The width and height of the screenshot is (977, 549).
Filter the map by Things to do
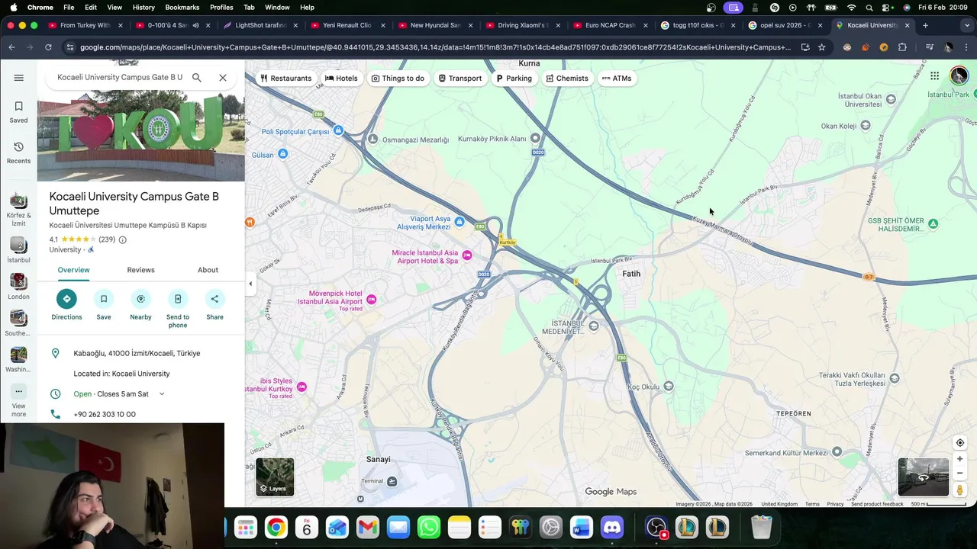click(x=398, y=78)
